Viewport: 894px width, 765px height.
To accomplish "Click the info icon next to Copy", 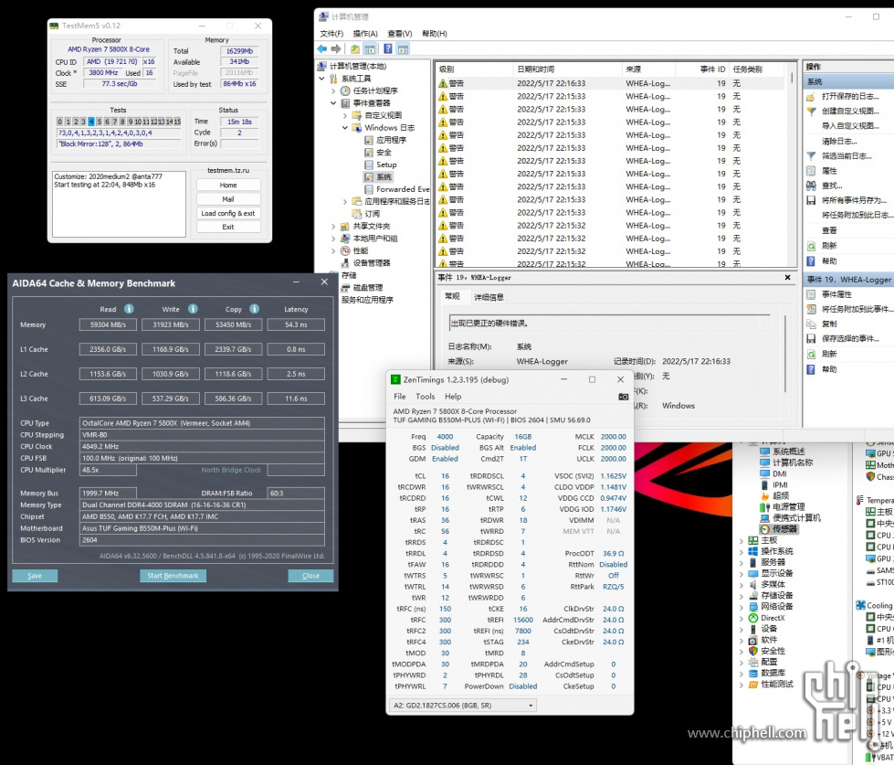I will tap(254, 309).
